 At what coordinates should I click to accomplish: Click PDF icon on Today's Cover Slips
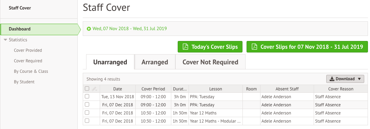tap(186, 47)
